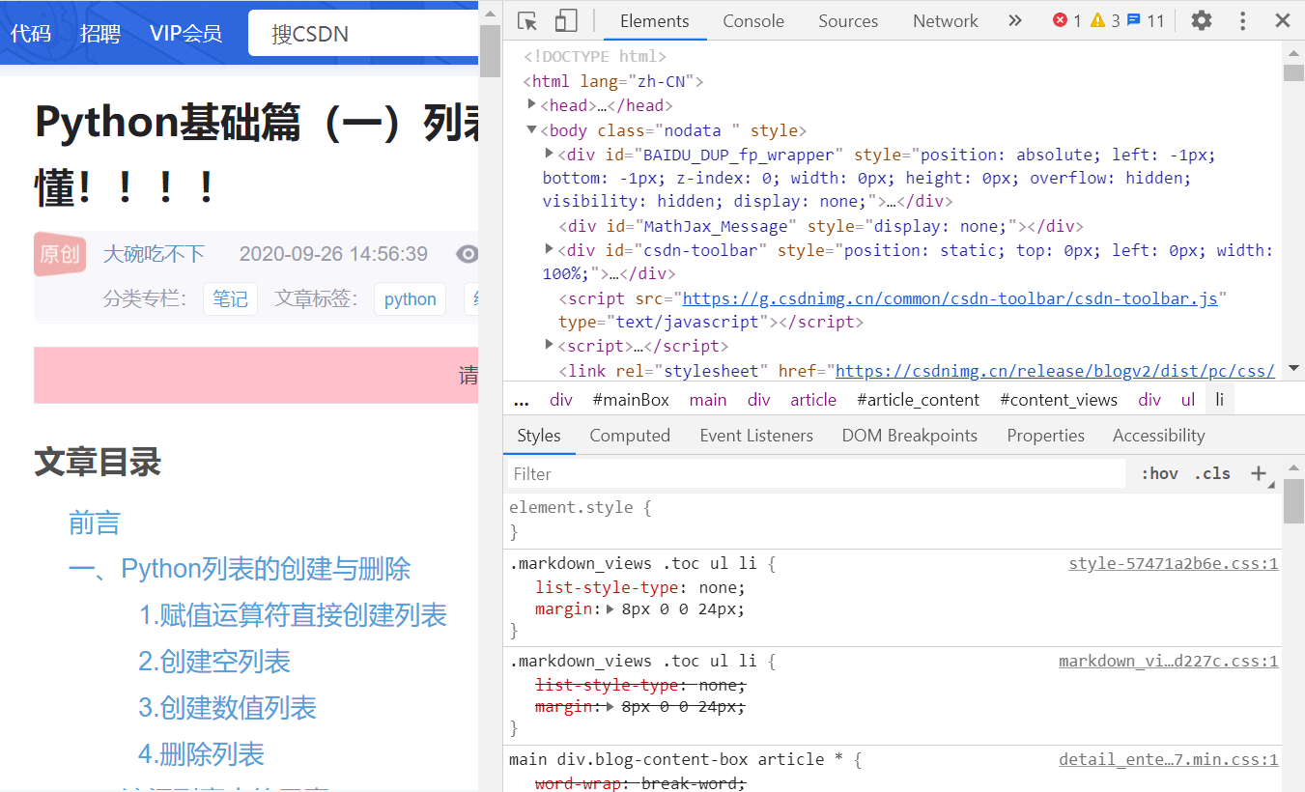Open the Network tab
The height and width of the screenshot is (792, 1305).
tap(946, 20)
